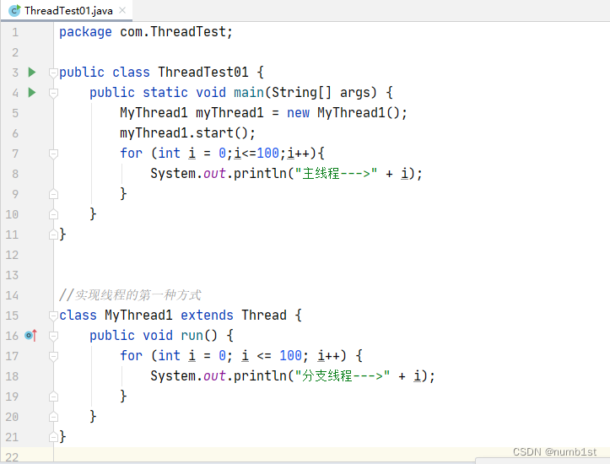Click the overriding method icon on line 16

coord(30,335)
